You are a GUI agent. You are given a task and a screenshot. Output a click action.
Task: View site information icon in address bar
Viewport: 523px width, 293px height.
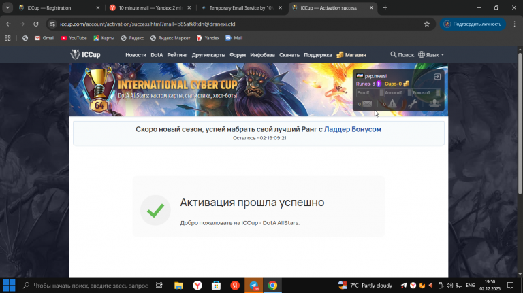[x=52, y=24]
